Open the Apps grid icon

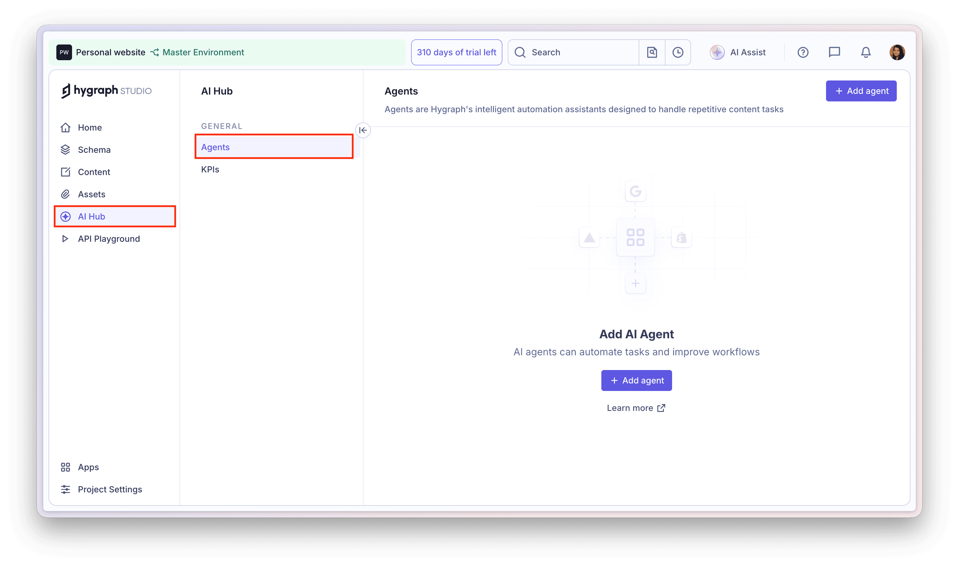(66, 467)
